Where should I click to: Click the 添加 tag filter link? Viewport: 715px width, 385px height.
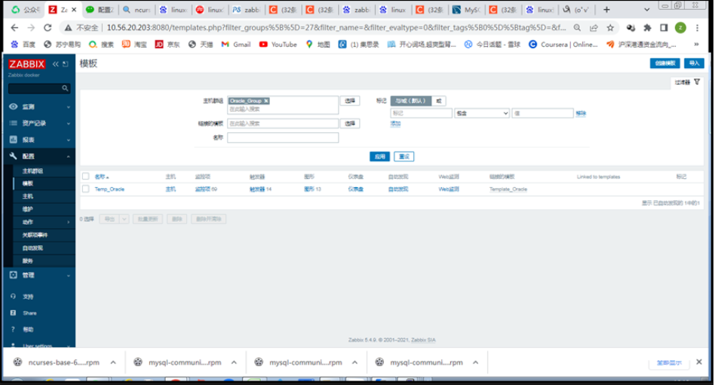(x=395, y=124)
